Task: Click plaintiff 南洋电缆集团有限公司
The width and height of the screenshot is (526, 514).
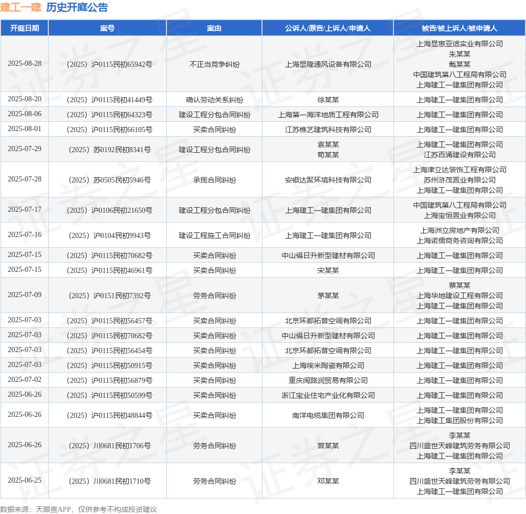Action: click(328, 415)
